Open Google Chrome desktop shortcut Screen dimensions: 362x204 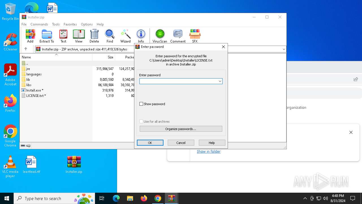pos(10,136)
